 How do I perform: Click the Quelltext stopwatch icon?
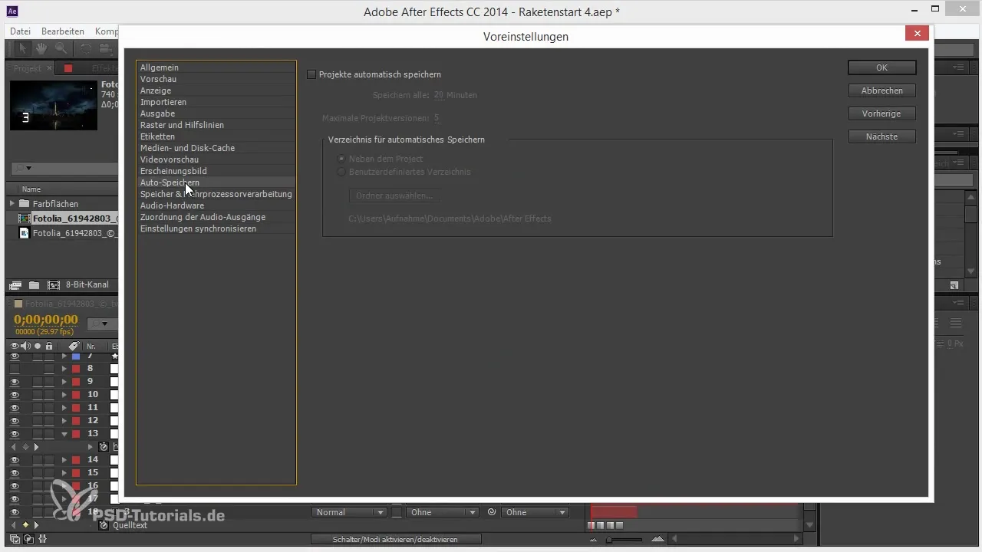pos(104,525)
